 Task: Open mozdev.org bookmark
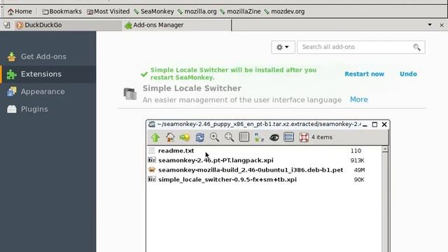point(284,12)
